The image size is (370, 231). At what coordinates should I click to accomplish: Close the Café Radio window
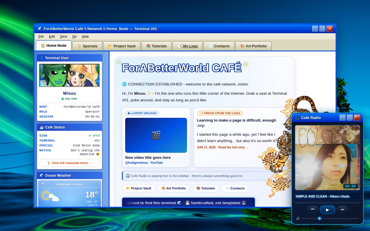(357, 118)
